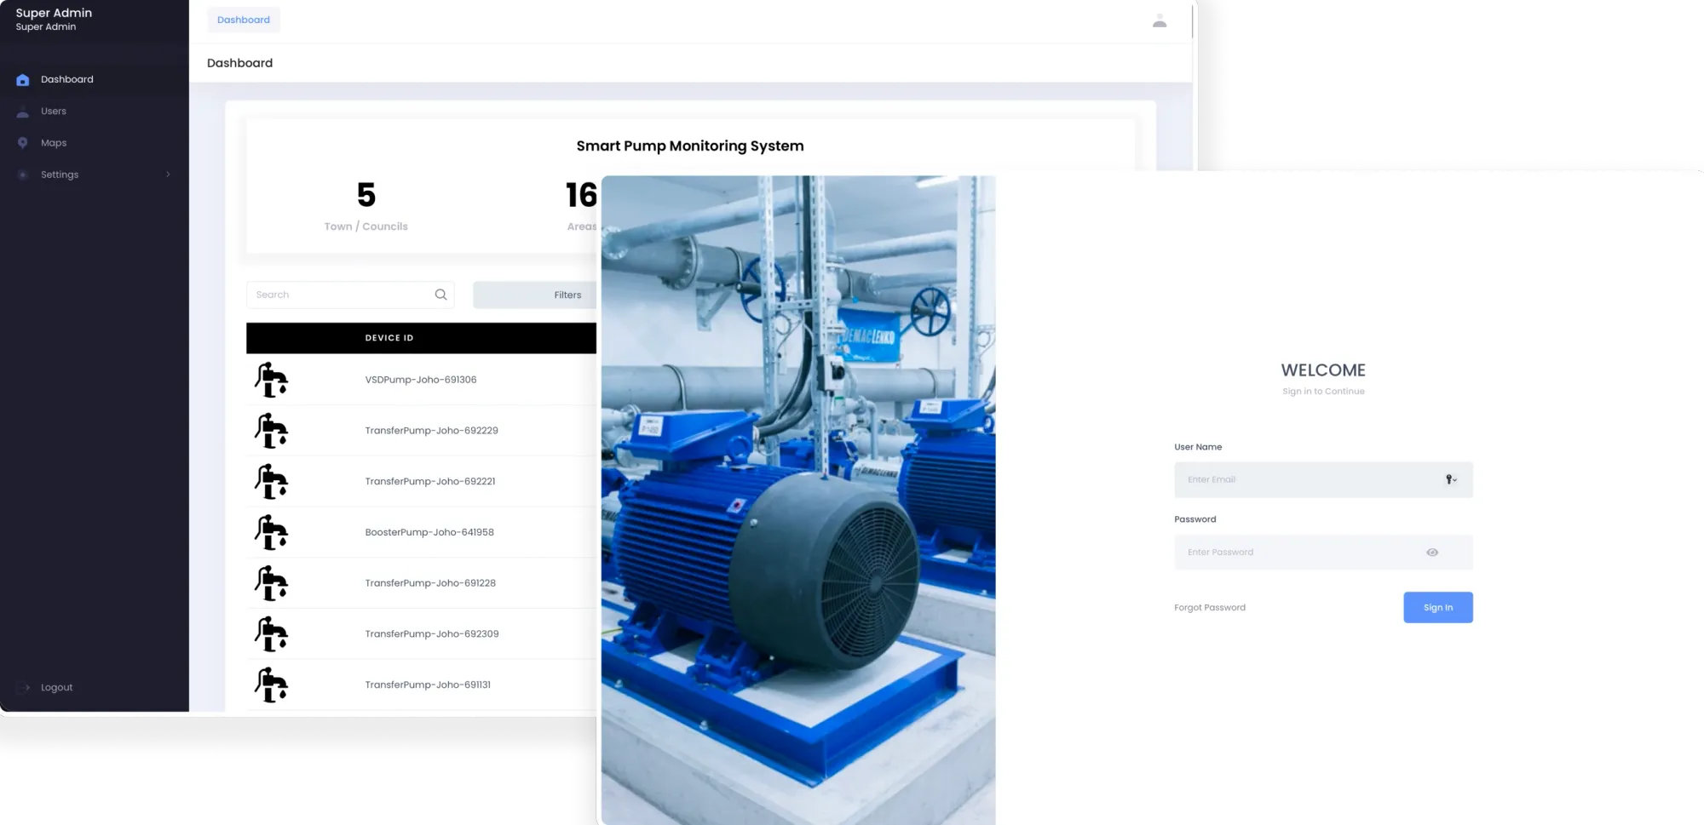Open Users from the sidebar menu
Image resolution: width=1704 pixels, height=825 pixels.
tap(54, 112)
